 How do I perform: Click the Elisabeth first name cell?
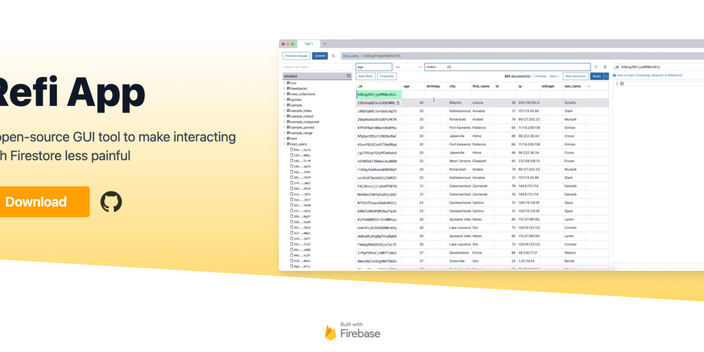click(483, 161)
